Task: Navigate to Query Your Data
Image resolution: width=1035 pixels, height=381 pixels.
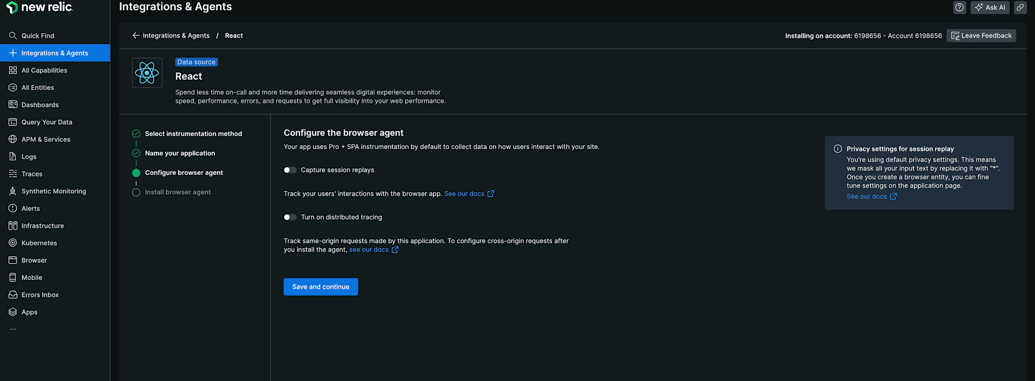Action: 55,122
